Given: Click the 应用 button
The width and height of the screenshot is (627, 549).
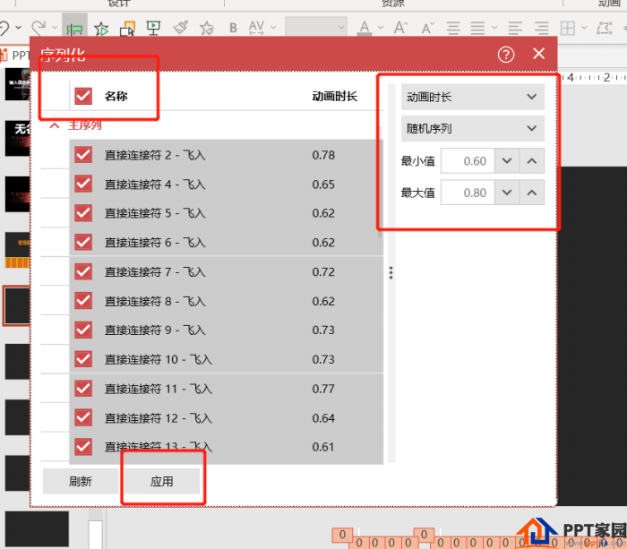Looking at the screenshot, I should point(162,482).
